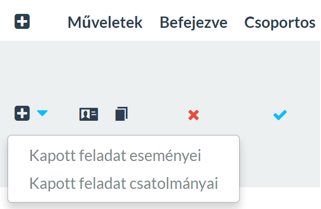The image size is (321, 209).
Task: Toggle the Befejezve status red cross
Action: (194, 115)
